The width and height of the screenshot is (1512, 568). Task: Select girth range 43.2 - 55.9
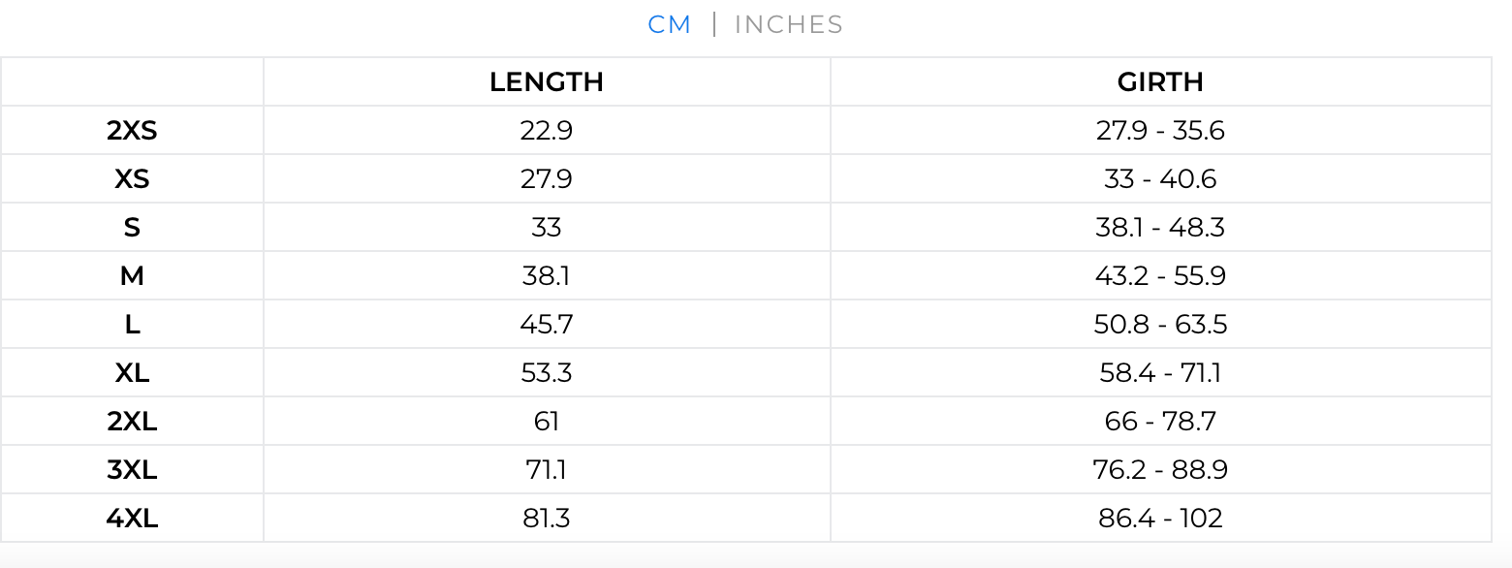[x=1160, y=276]
